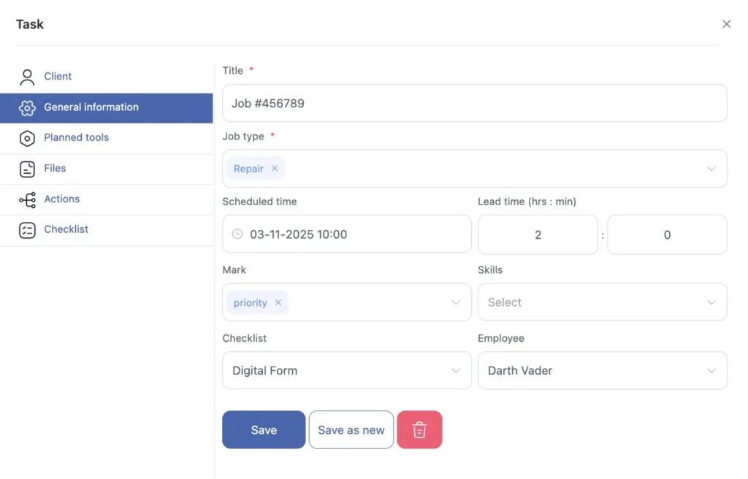Go to the Checklist section tab

tap(66, 229)
